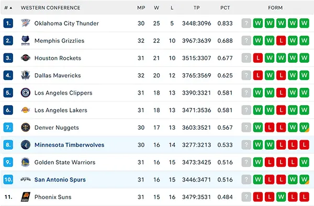Click the Phoenix Suns team logo
The height and width of the screenshot is (206, 314).
pyautogui.click(x=26, y=197)
